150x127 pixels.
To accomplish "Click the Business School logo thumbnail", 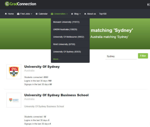I will click(14, 100).
